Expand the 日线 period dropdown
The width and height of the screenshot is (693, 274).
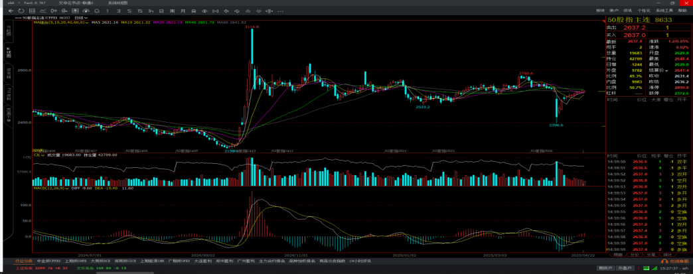coord(81,17)
